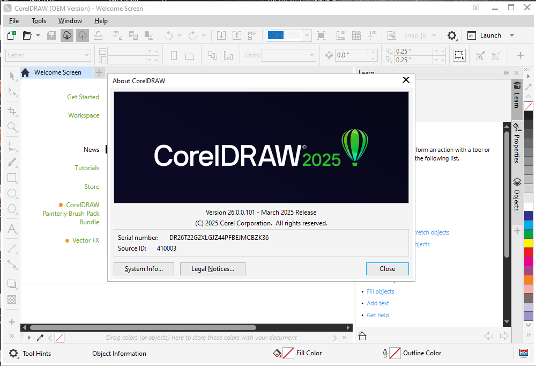Toggle Show grid icon
Viewport: 536px width, 366px height.
356,35
